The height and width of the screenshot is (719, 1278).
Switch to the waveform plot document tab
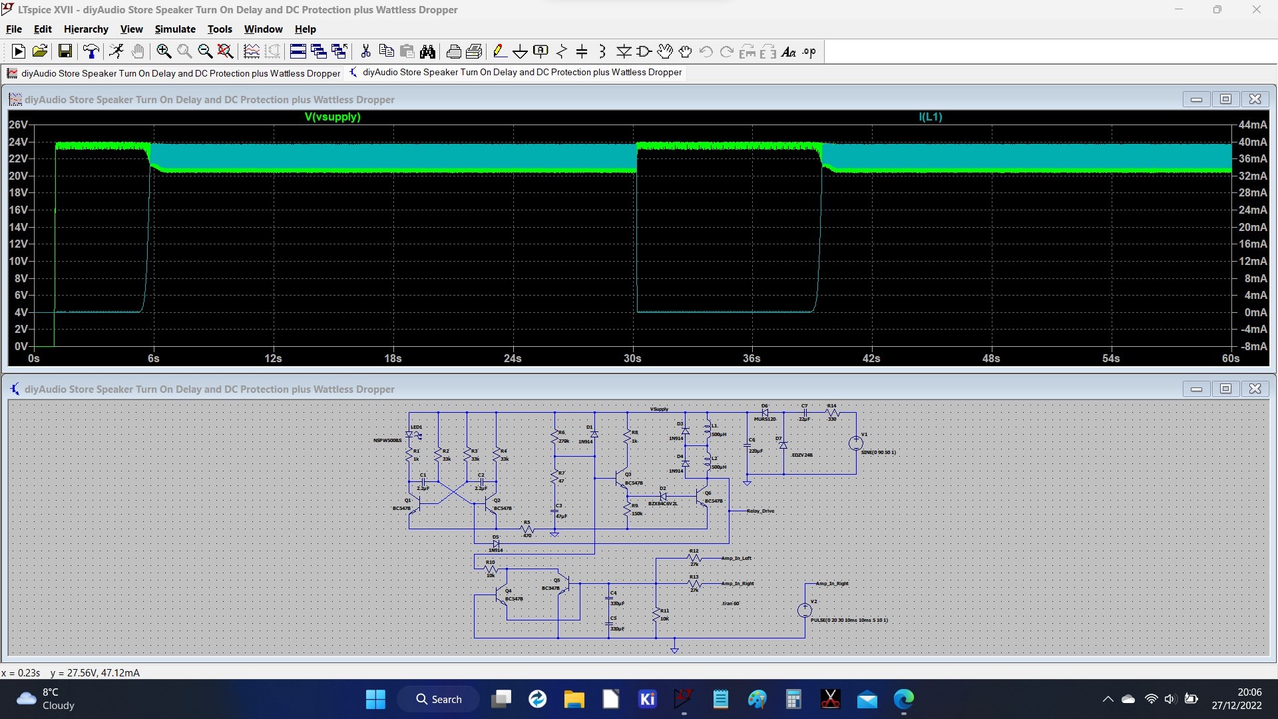[x=174, y=73]
